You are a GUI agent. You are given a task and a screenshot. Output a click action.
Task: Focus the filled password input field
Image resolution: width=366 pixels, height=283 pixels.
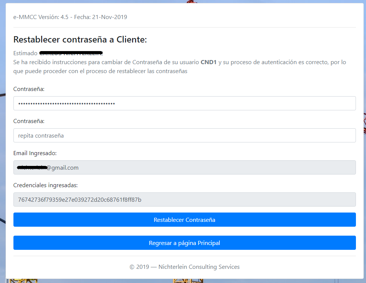(x=184, y=103)
